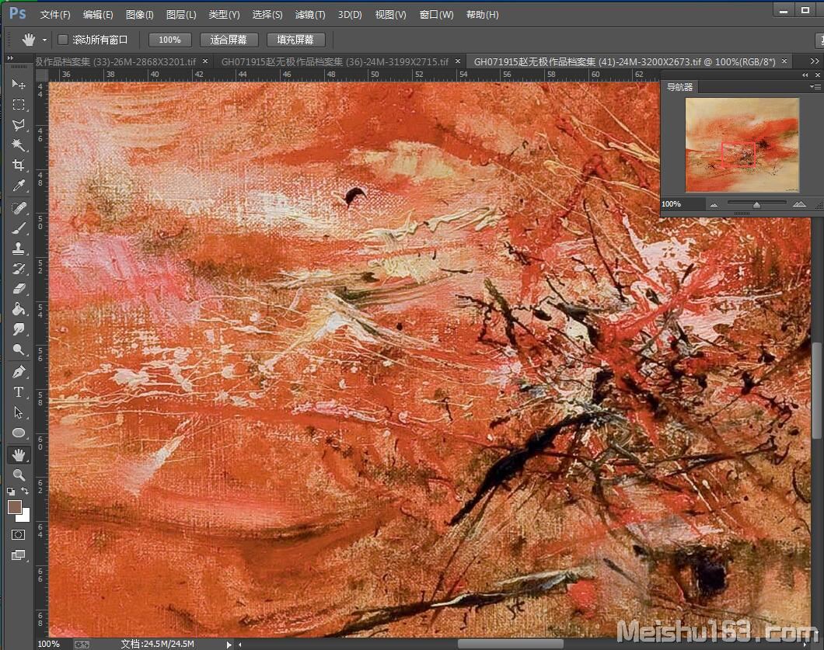Toggle Quick Mask mode
The height and width of the screenshot is (650, 824).
[19, 534]
